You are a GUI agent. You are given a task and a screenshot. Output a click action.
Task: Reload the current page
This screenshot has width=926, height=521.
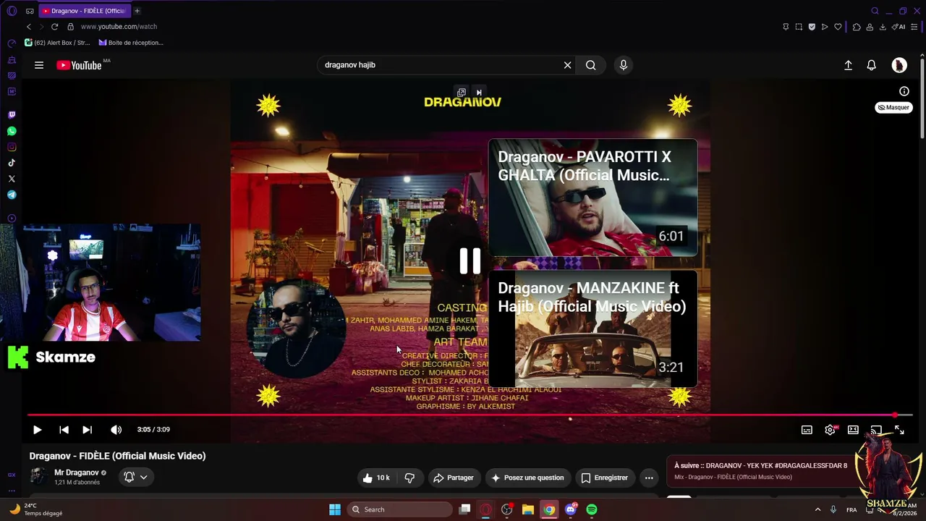coord(54,27)
